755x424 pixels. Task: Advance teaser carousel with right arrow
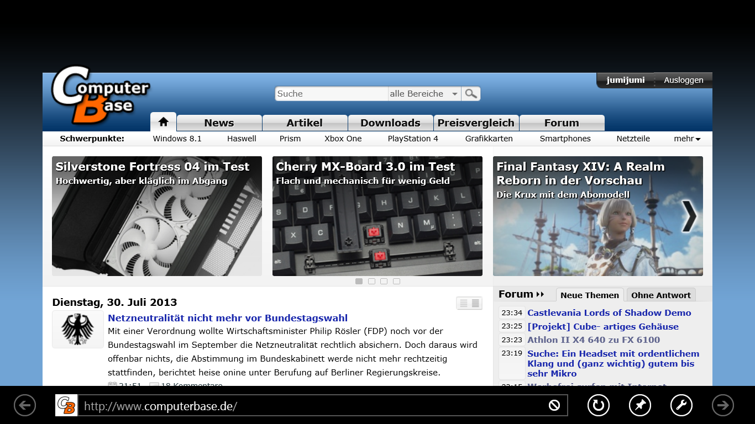689,216
